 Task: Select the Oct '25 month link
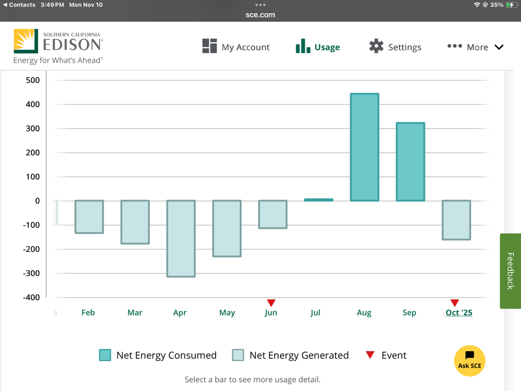click(x=458, y=313)
